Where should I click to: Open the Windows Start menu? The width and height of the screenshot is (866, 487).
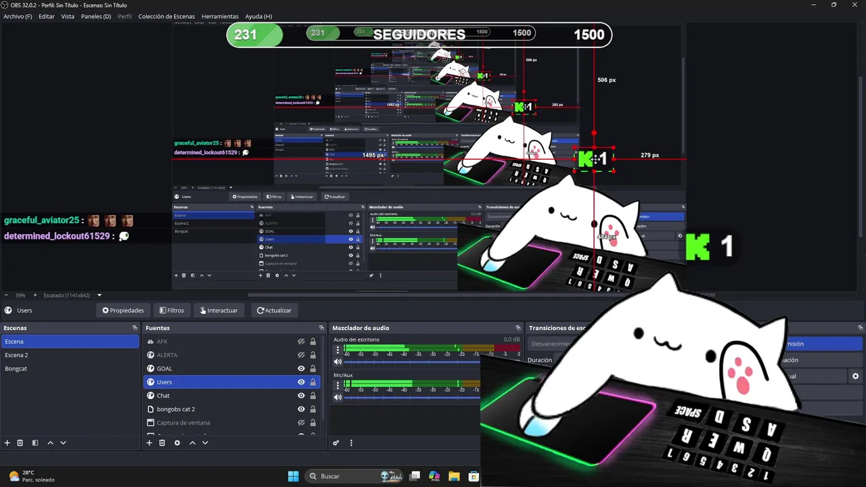(293, 476)
